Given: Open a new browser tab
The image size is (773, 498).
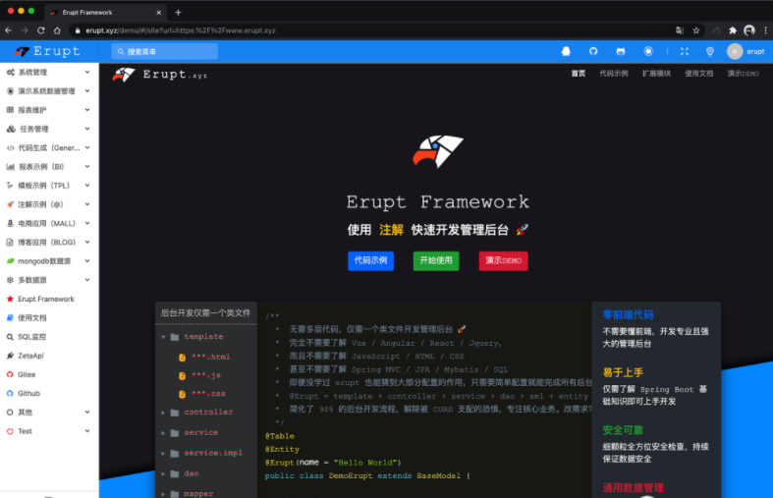Looking at the screenshot, I should tap(178, 13).
